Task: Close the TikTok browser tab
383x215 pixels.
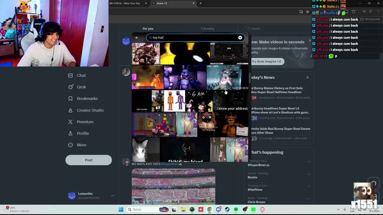Action: pyautogui.click(x=146, y=3)
